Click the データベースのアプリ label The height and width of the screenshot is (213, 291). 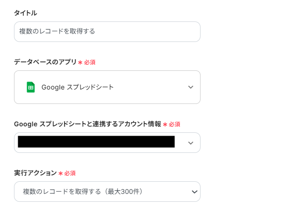45,62
